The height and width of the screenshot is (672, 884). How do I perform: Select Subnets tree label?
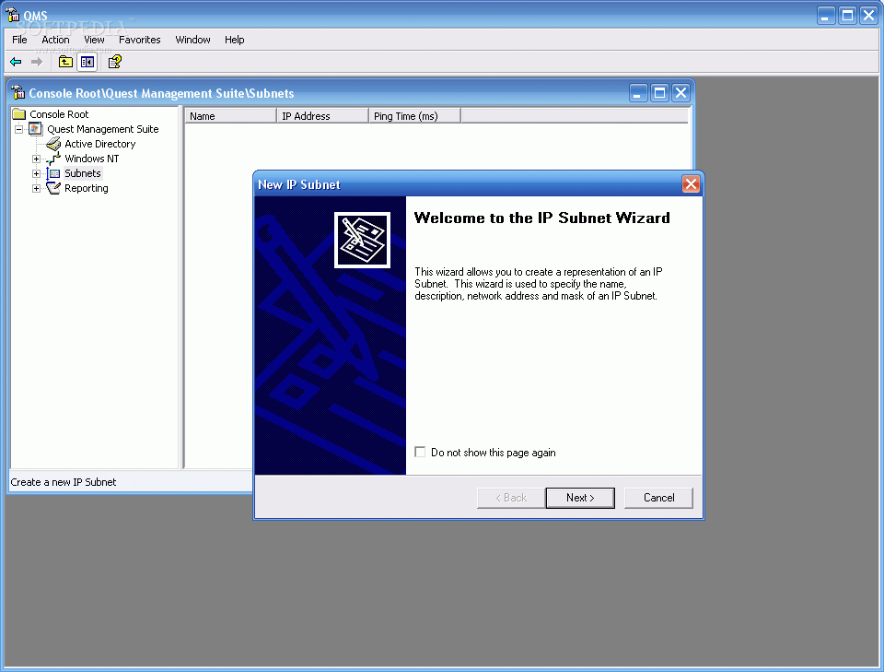click(x=82, y=173)
